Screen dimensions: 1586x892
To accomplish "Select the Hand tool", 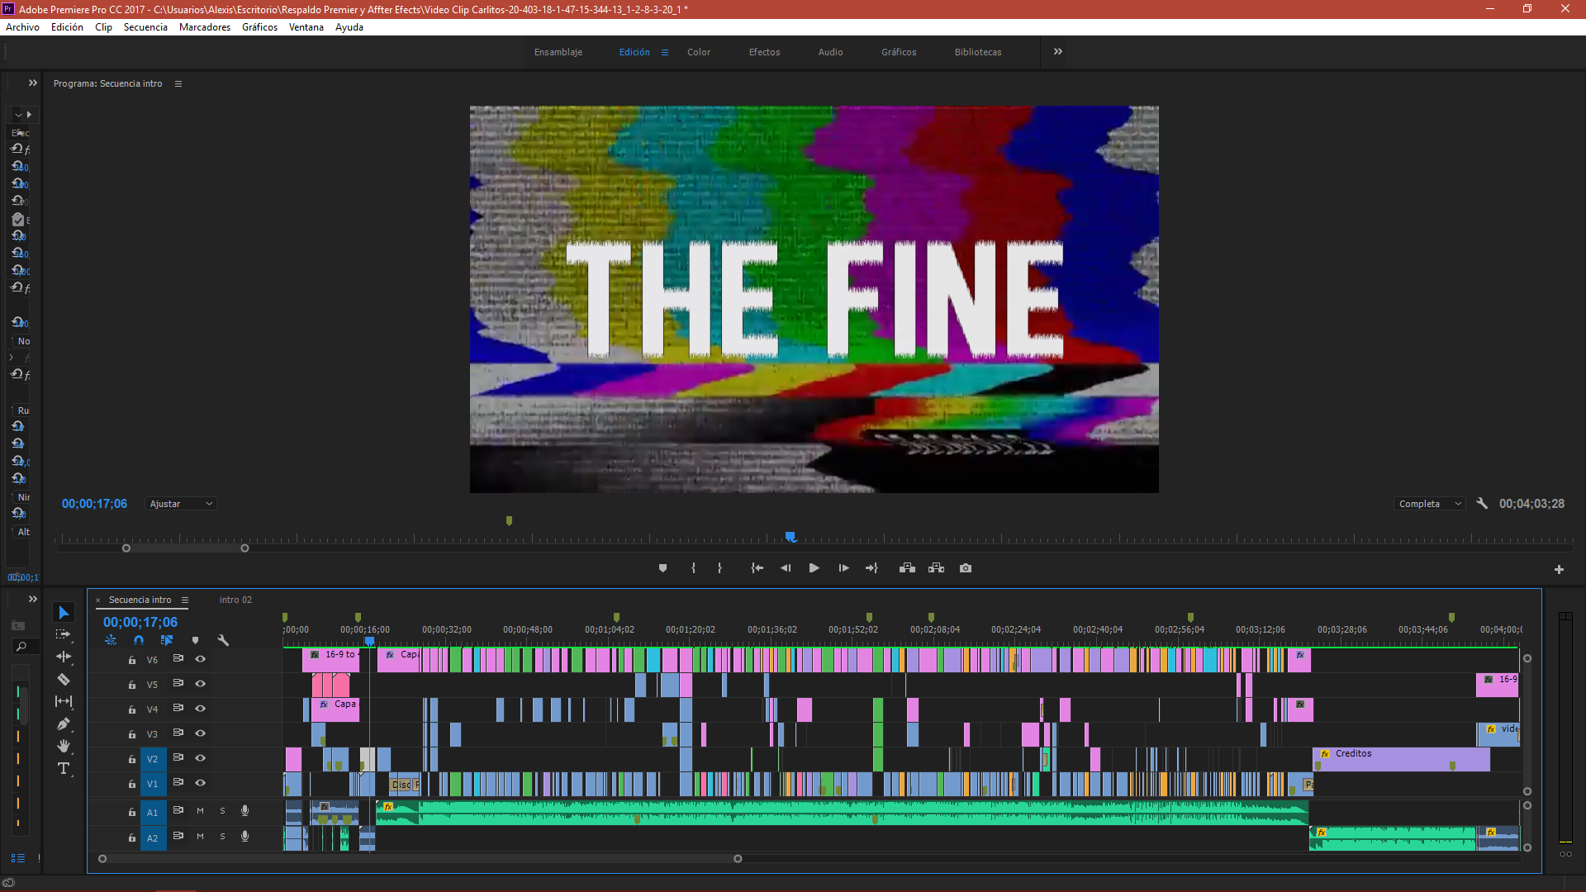I will [64, 746].
